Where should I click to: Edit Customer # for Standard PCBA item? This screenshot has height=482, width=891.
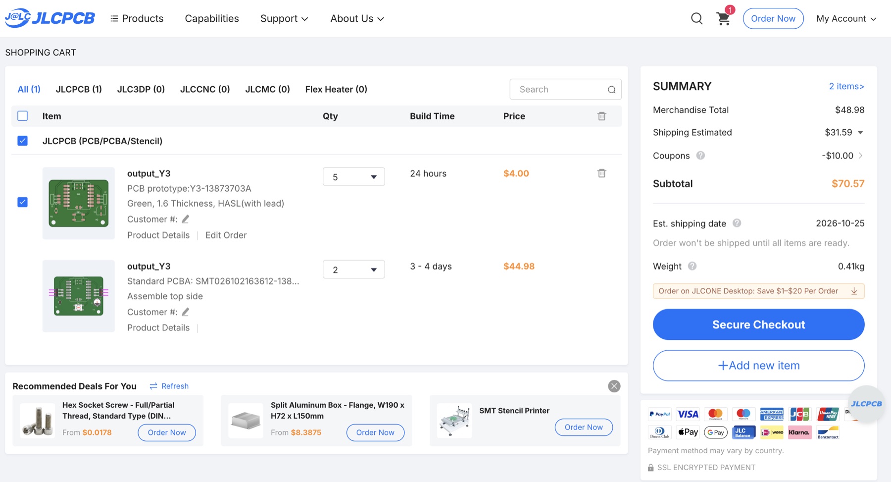[x=186, y=312]
